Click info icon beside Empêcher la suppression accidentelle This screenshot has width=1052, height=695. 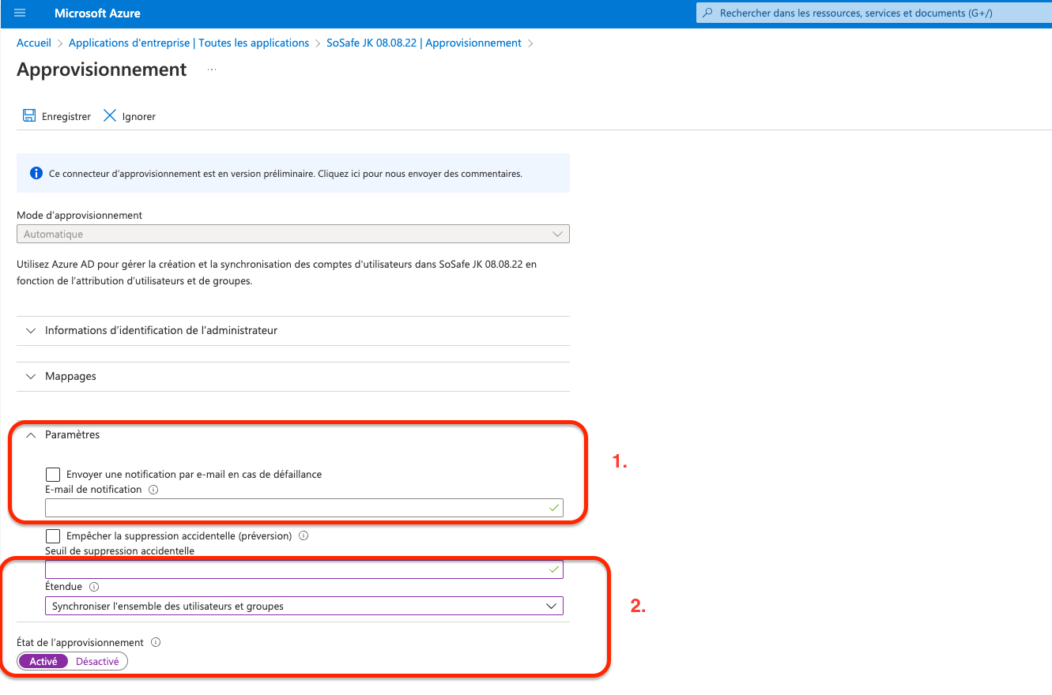pyautogui.click(x=304, y=535)
